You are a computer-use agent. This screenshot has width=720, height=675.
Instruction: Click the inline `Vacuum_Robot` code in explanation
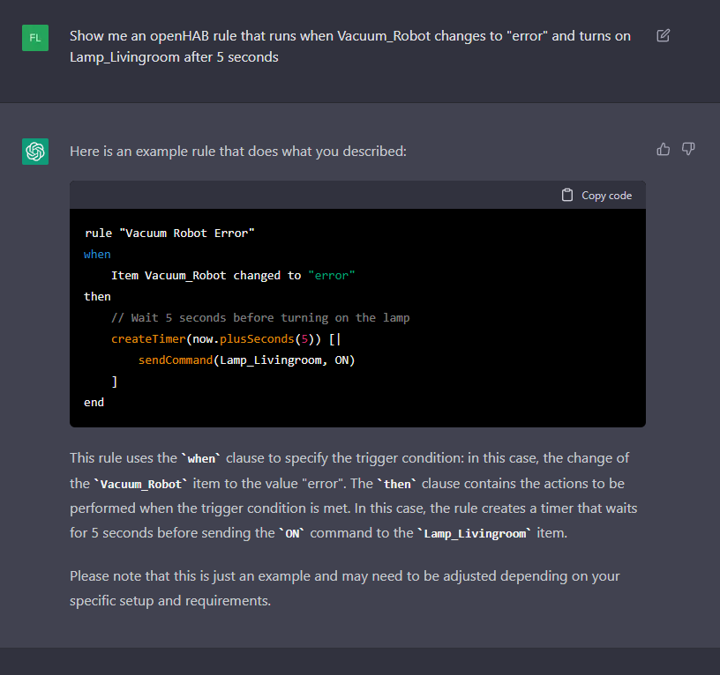point(140,484)
